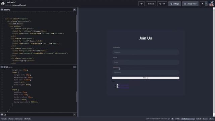Open preview in new window icon
Viewport: 215px width, 121px height.
point(172,119)
